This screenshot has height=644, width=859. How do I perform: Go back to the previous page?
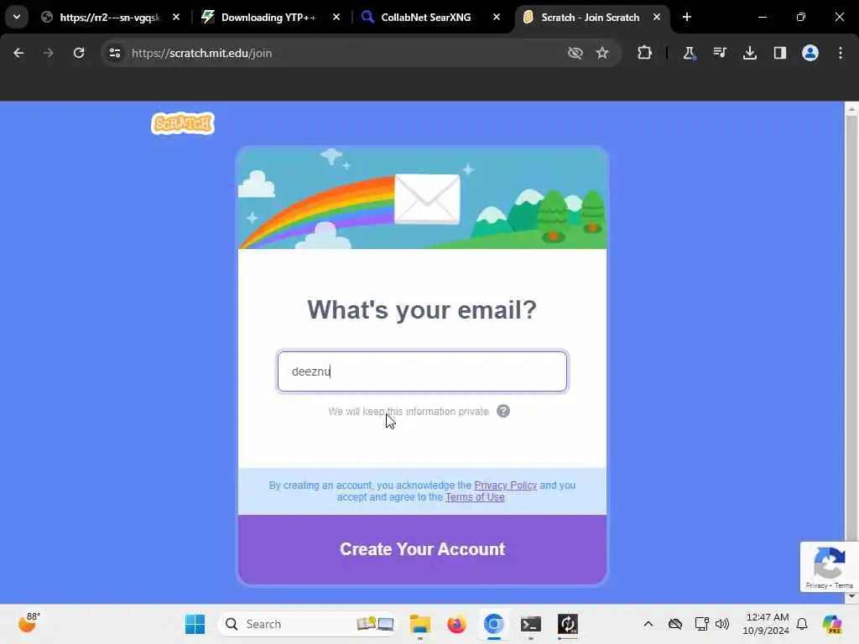click(18, 53)
